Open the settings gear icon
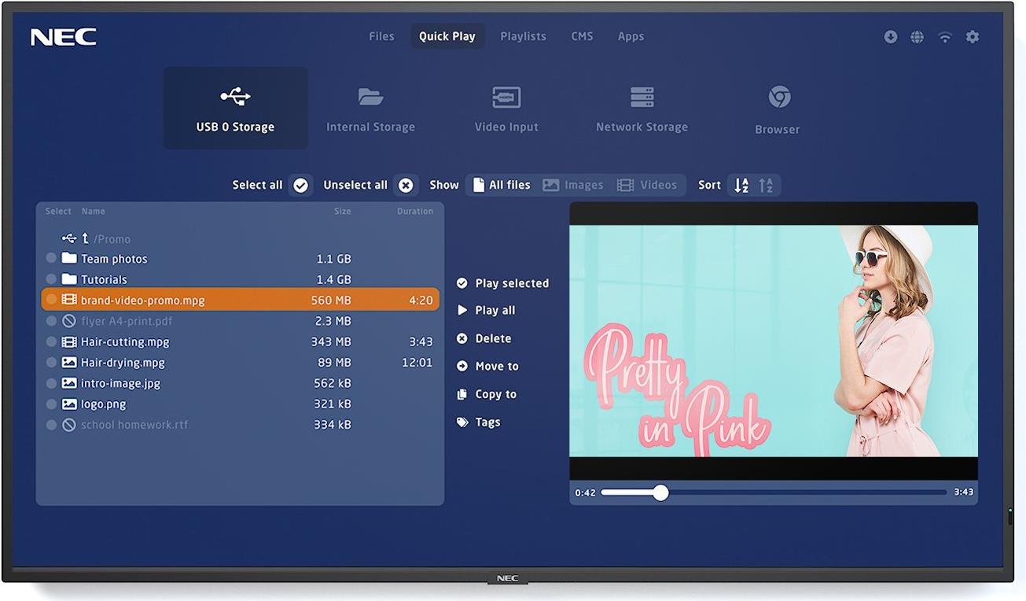Screen dimensions: 1026x601 tap(973, 37)
